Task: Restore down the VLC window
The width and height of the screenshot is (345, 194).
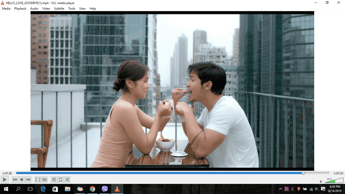Action: (x=327, y=3)
